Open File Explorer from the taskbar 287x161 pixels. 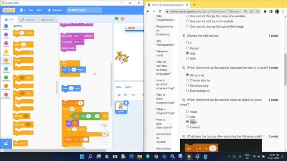click(x=139, y=157)
